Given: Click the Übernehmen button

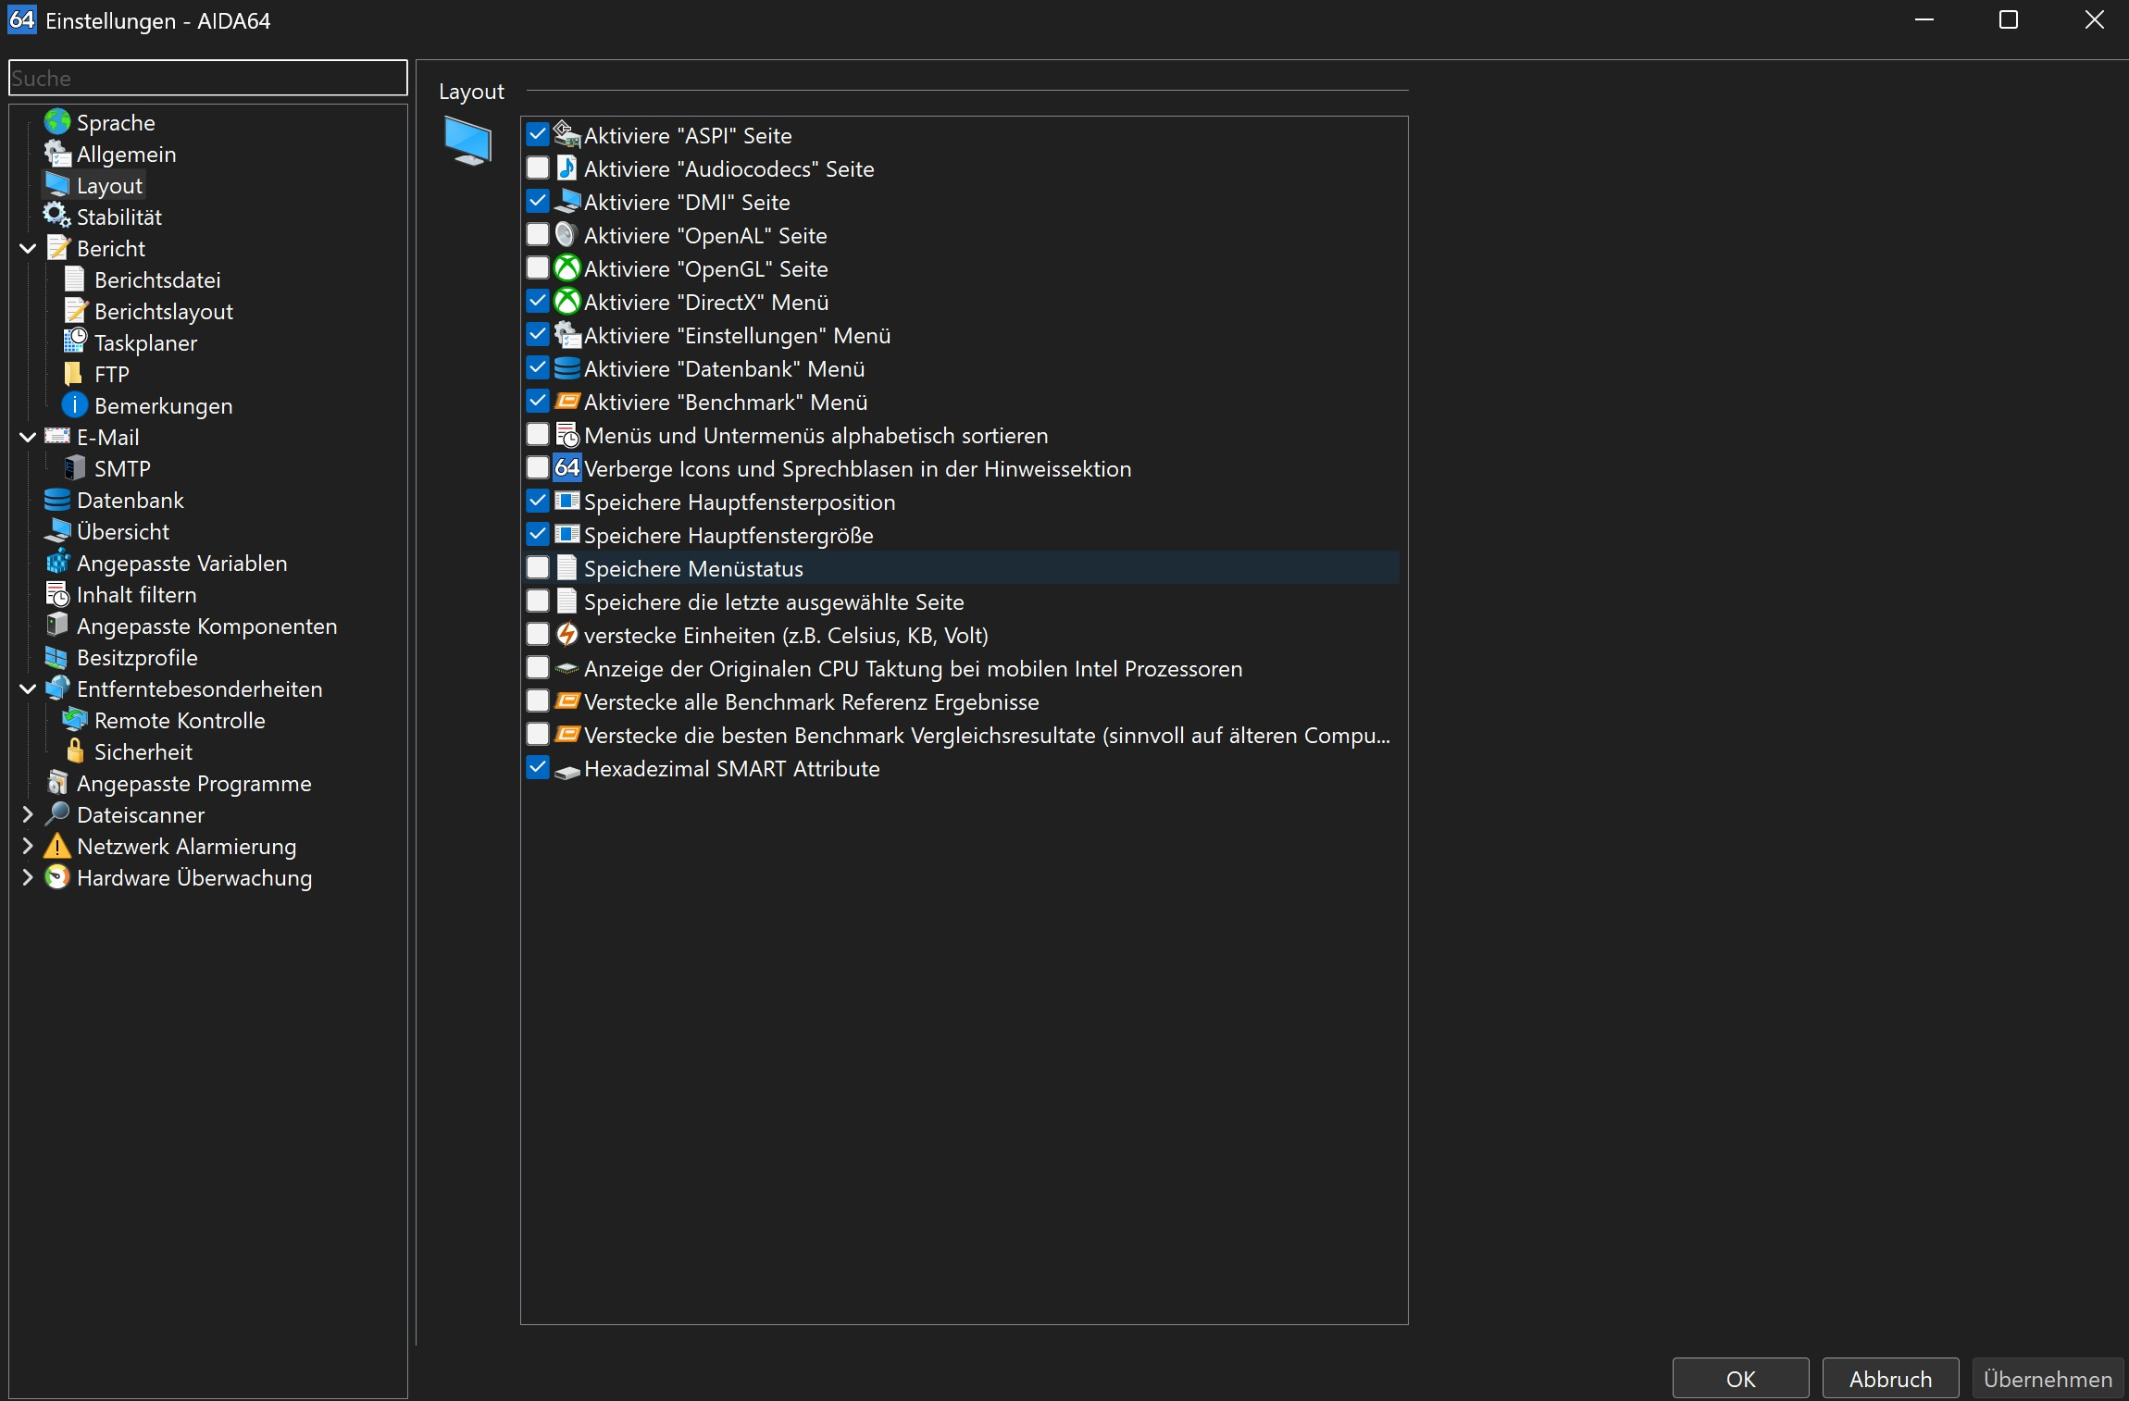Looking at the screenshot, I should [2048, 1379].
